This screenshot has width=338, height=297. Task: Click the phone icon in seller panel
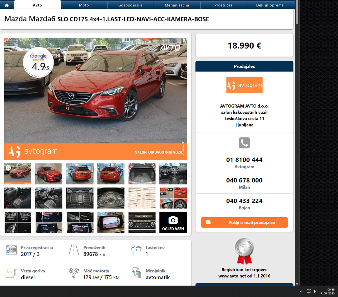pyautogui.click(x=244, y=143)
